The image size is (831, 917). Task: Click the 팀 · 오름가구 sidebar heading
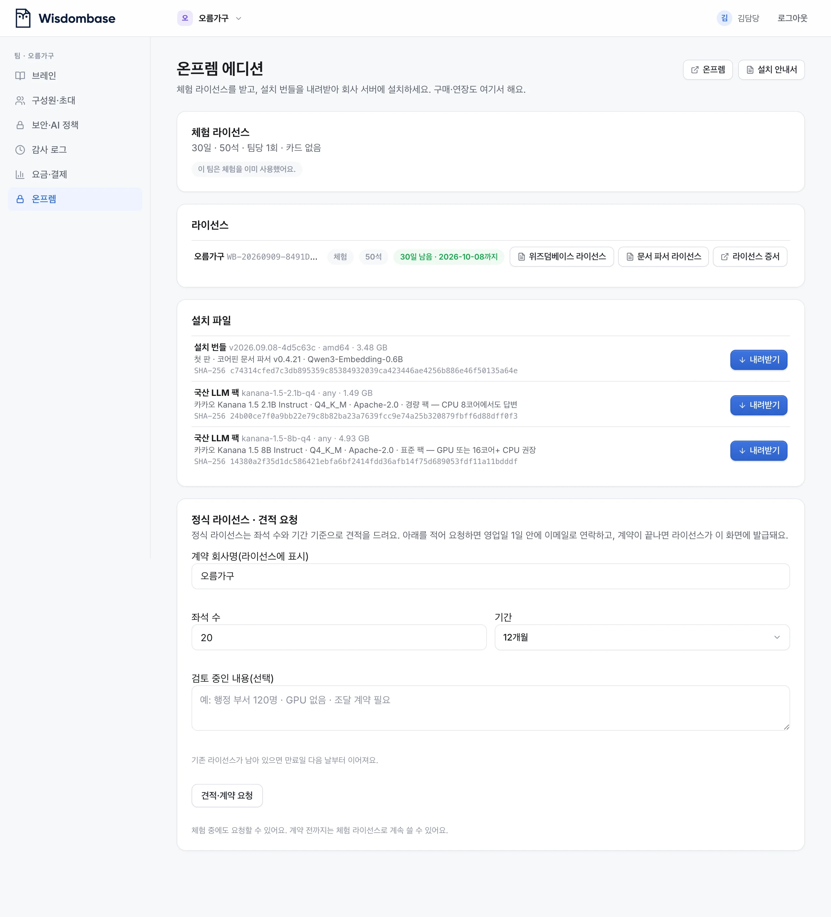click(34, 55)
